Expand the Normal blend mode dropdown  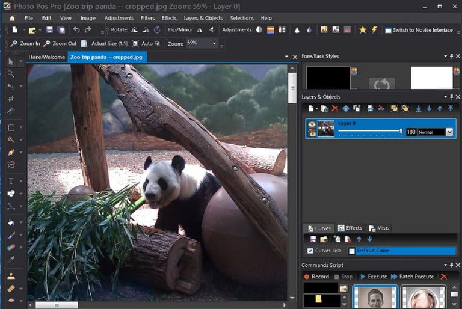pos(449,132)
